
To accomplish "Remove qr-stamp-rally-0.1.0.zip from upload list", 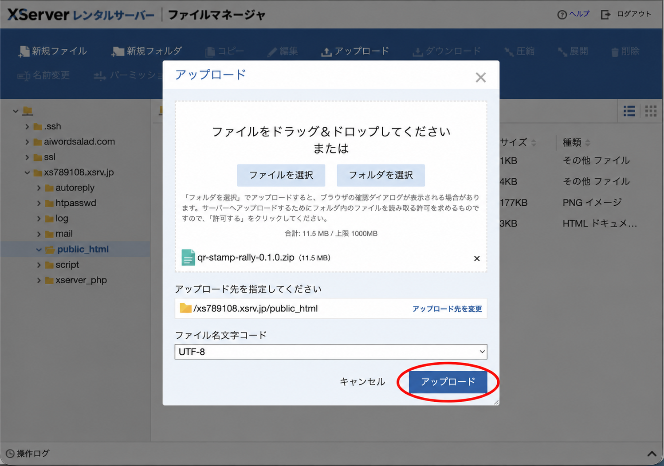I will pyautogui.click(x=477, y=258).
